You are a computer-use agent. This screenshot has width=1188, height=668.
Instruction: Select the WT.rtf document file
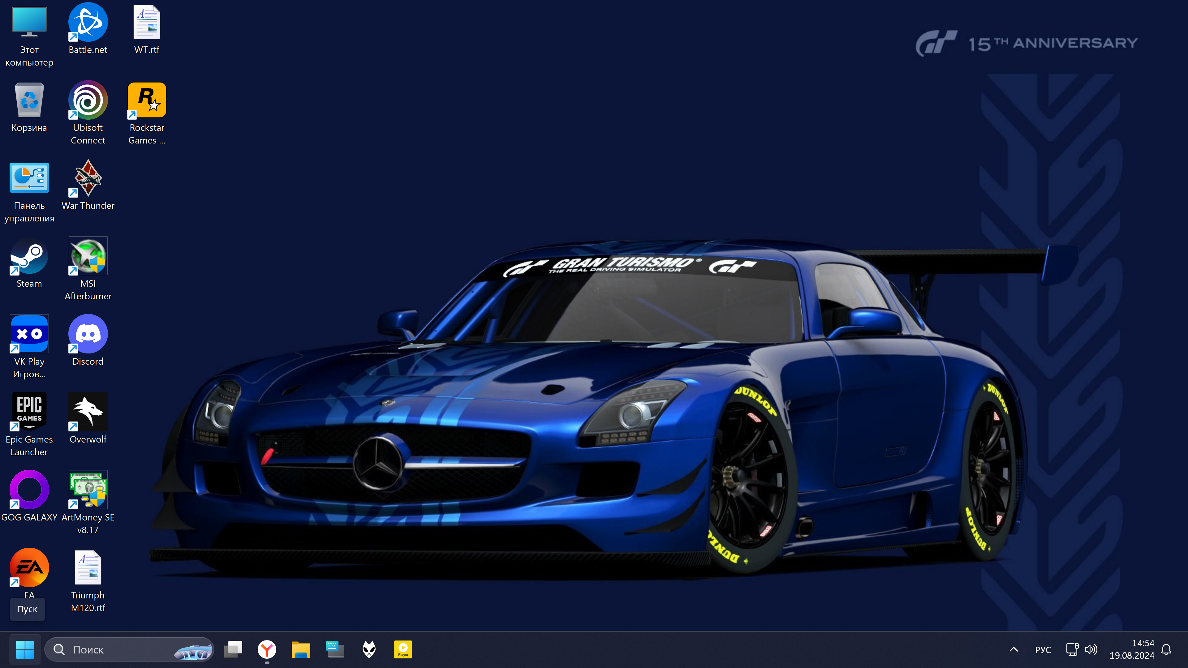[147, 23]
